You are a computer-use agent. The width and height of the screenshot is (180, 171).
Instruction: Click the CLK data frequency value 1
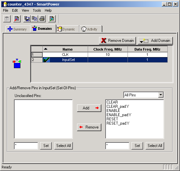(147, 55)
